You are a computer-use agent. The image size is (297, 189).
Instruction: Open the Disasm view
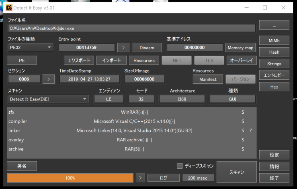click(x=147, y=48)
